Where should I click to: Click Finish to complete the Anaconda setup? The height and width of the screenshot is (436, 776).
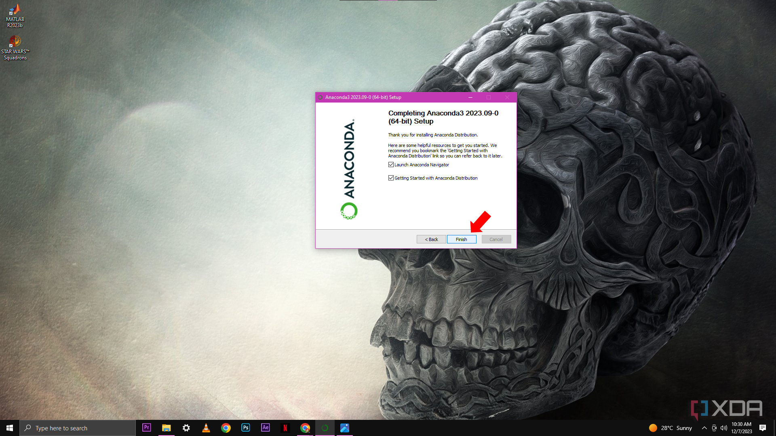(x=461, y=239)
